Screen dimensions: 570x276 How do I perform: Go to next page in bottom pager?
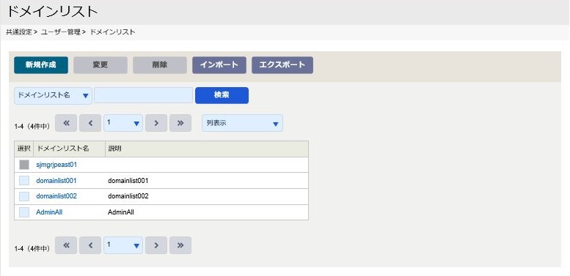pos(156,245)
